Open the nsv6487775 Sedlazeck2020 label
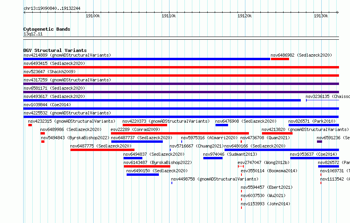This screenshot has height=223, width=350. coord(101,146)
